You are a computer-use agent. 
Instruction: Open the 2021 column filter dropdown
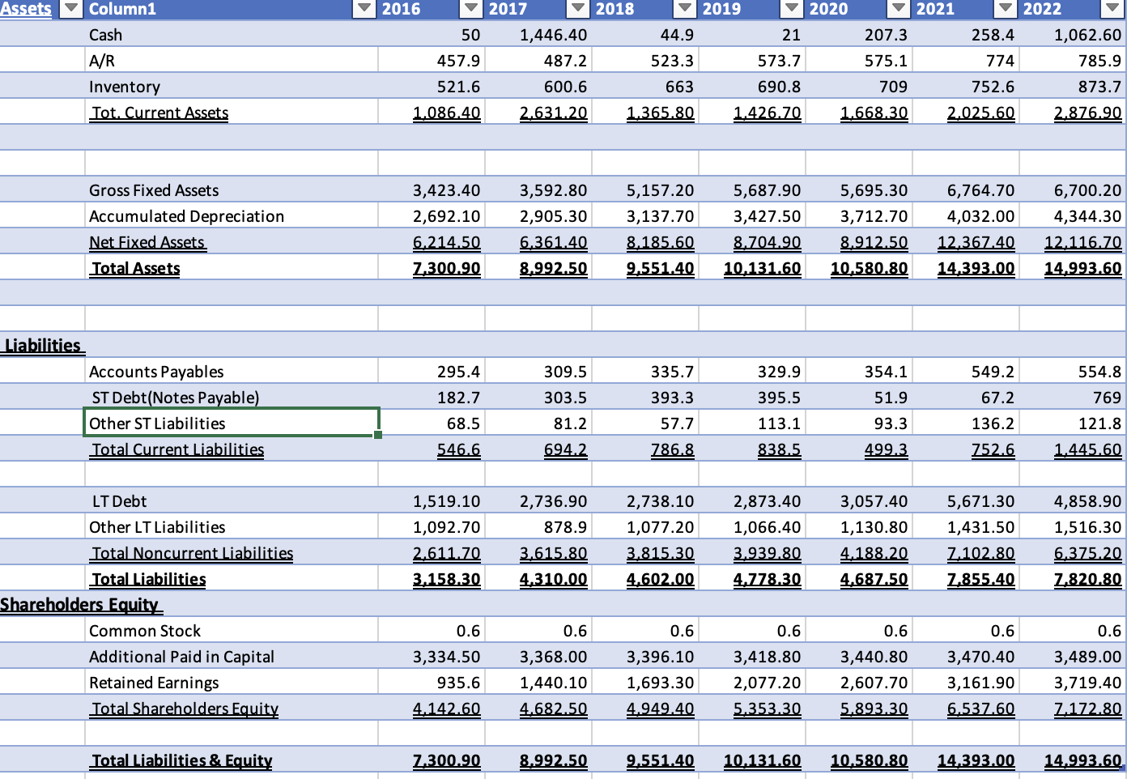click(1006, 9)
